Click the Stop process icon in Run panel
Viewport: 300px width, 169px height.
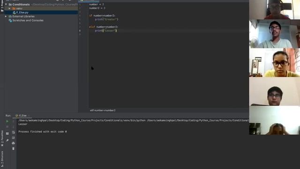tap(7, 127)
